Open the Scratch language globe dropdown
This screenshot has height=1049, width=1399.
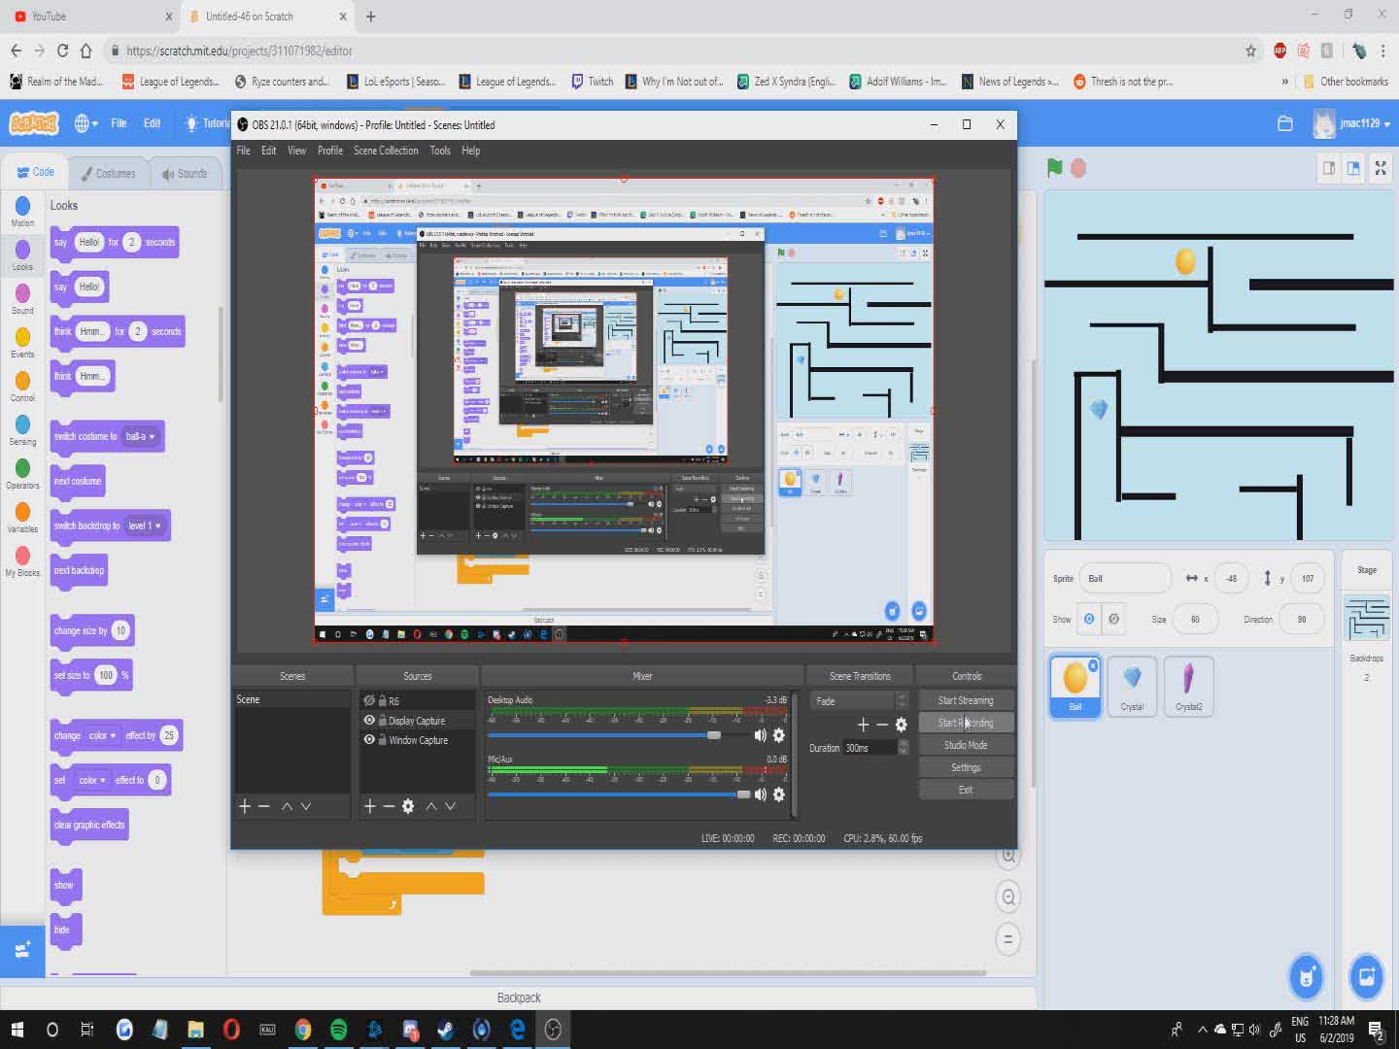(x=86, y=123)
